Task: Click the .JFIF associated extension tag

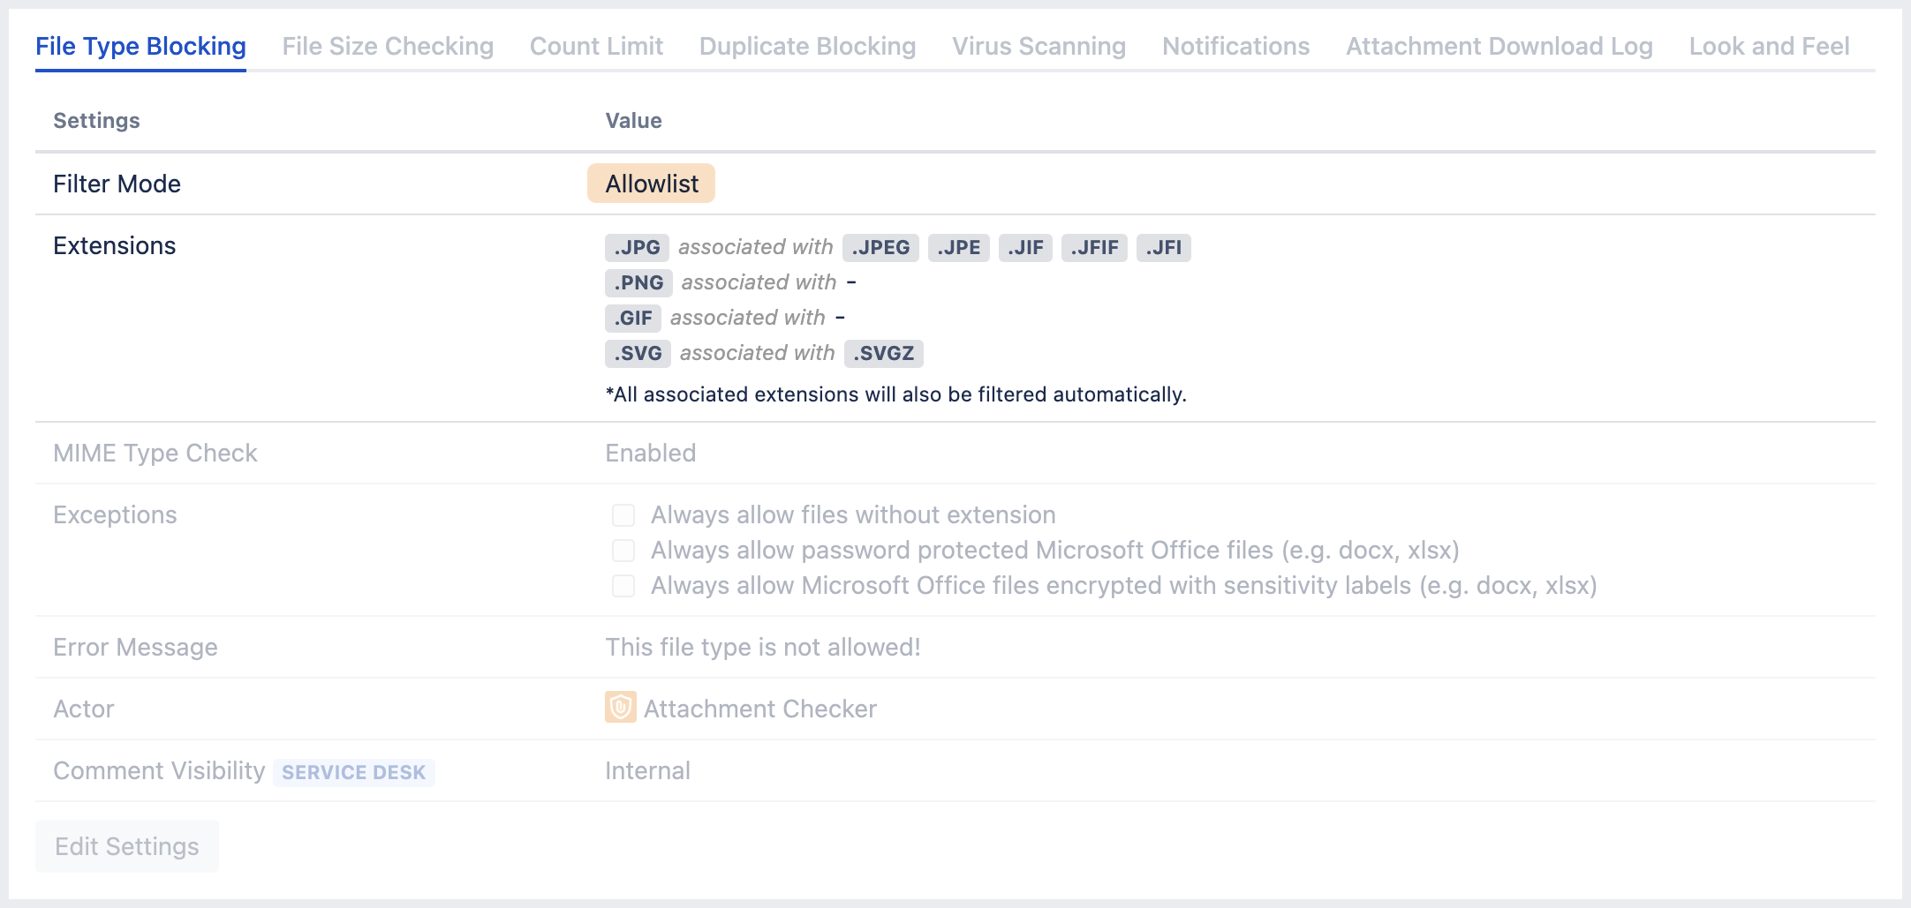Action: point(1095,247)
